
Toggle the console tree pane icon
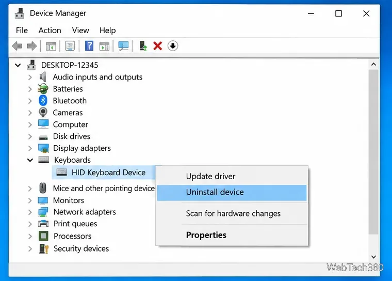pyautogui.click(x=51, y=46)
